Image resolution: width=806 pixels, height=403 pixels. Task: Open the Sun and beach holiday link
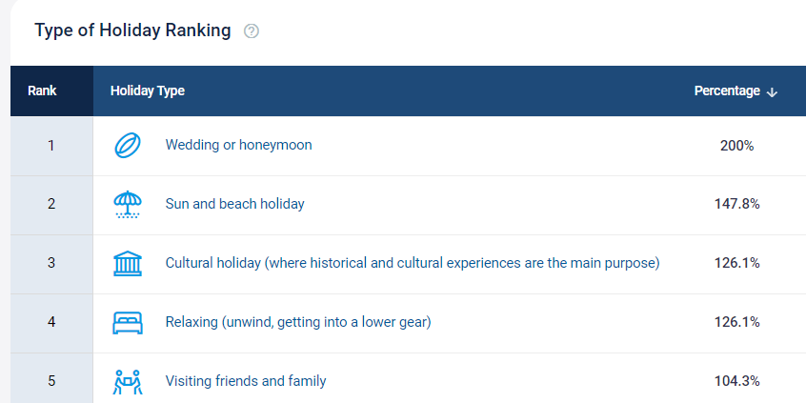(x=235, y=204)
